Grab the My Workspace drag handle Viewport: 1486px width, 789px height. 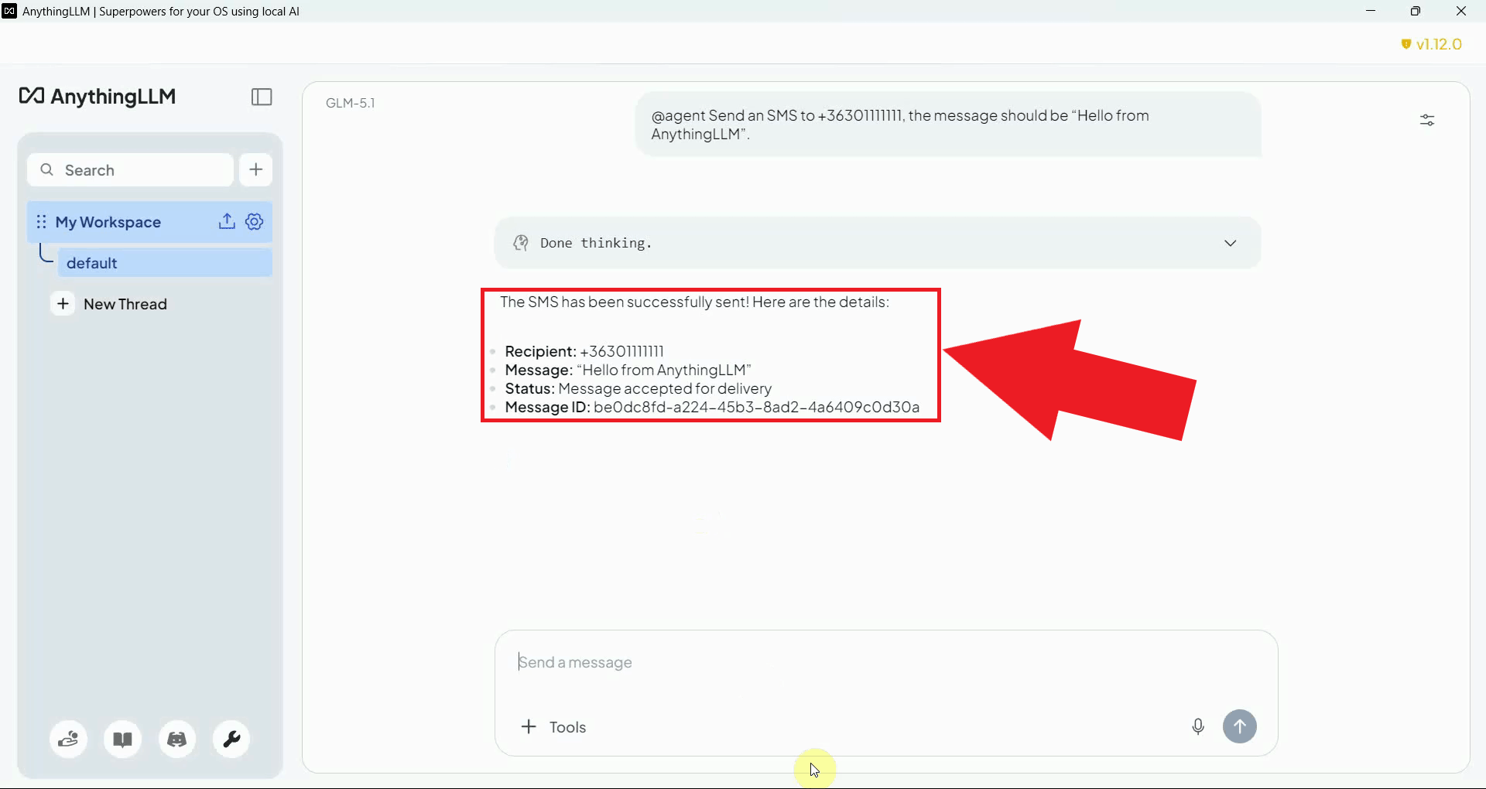tap(42, 222)
